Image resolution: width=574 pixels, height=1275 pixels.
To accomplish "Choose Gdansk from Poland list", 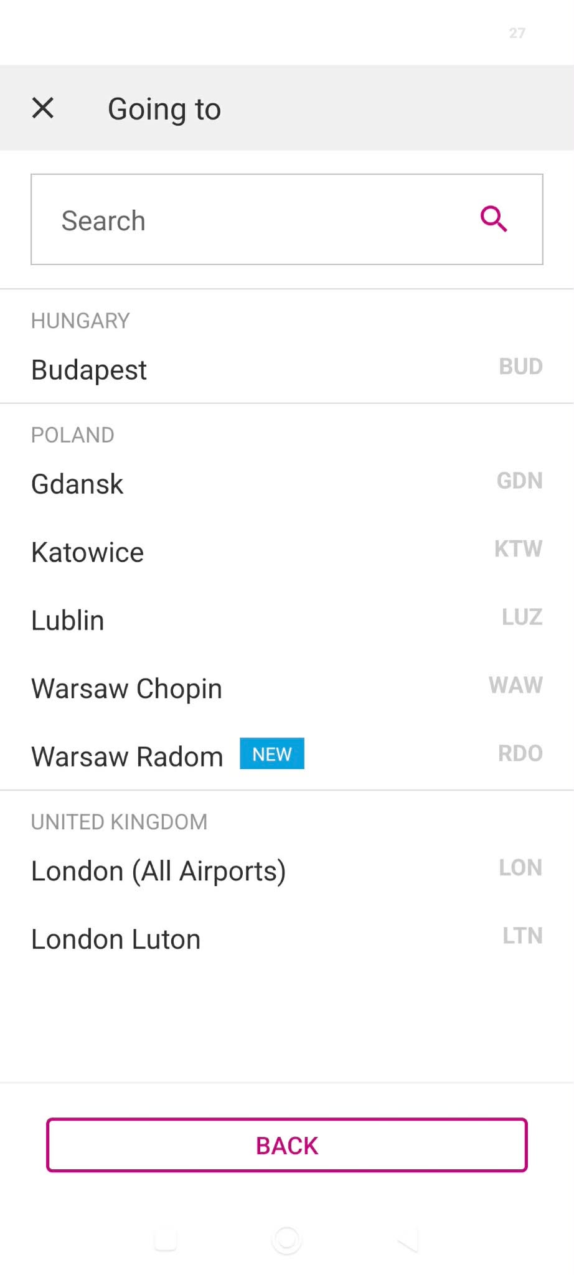I will pos(287,484).
